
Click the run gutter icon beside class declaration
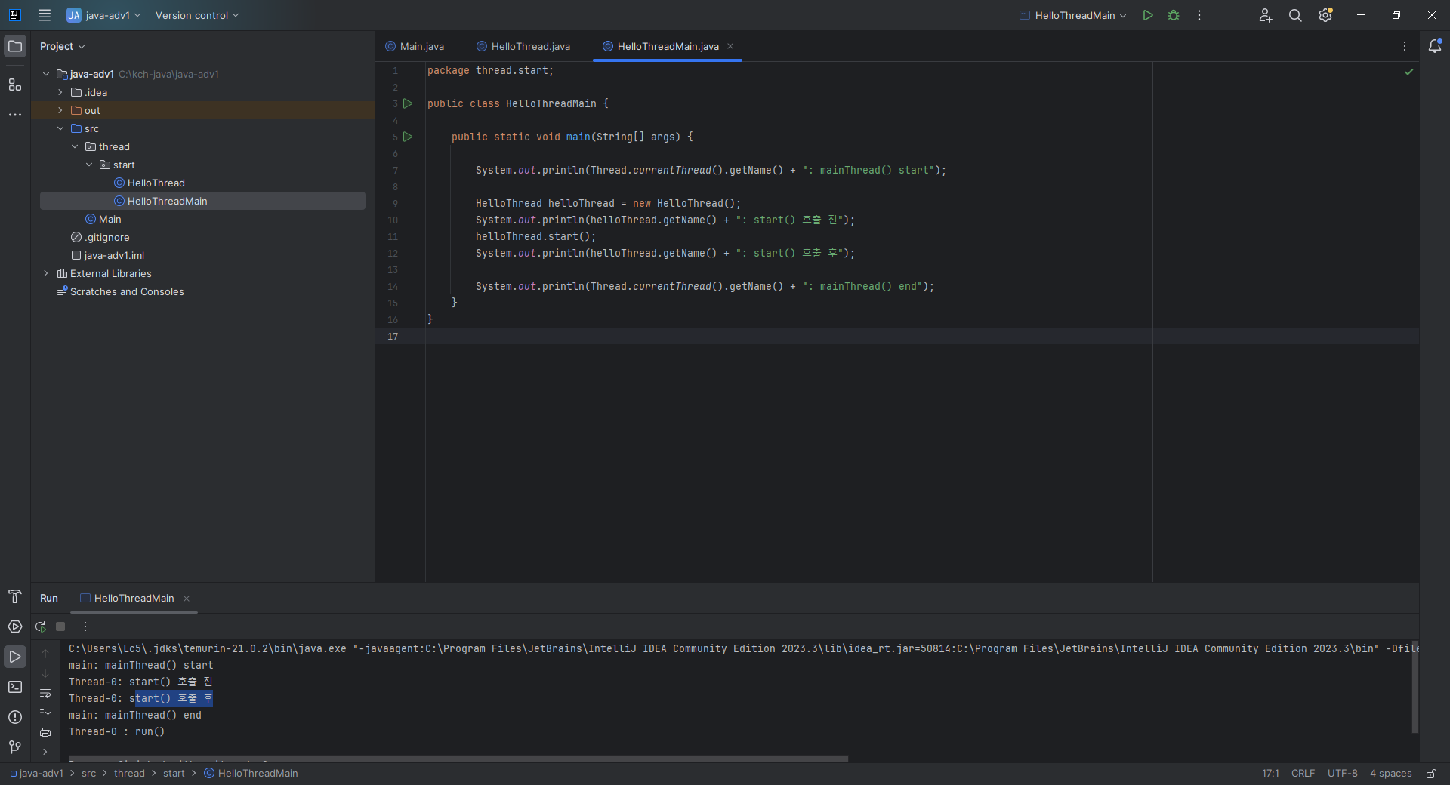(x=408, y=103)
